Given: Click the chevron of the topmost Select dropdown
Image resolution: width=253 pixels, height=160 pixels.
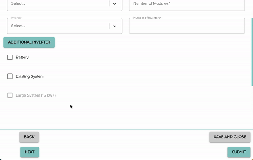Looking at the screenshot, I should click(115, 3).
